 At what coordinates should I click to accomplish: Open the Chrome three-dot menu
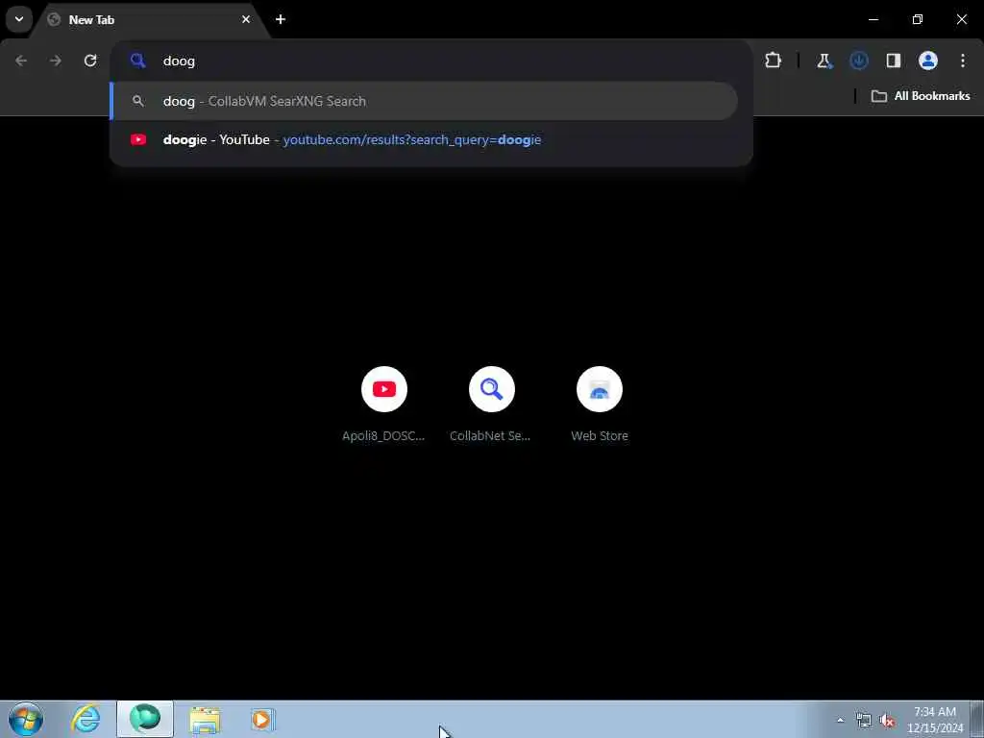(x=963, y=61)
